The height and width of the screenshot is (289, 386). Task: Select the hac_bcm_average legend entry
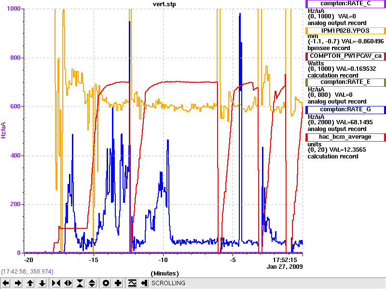click(x=345, y=137)
